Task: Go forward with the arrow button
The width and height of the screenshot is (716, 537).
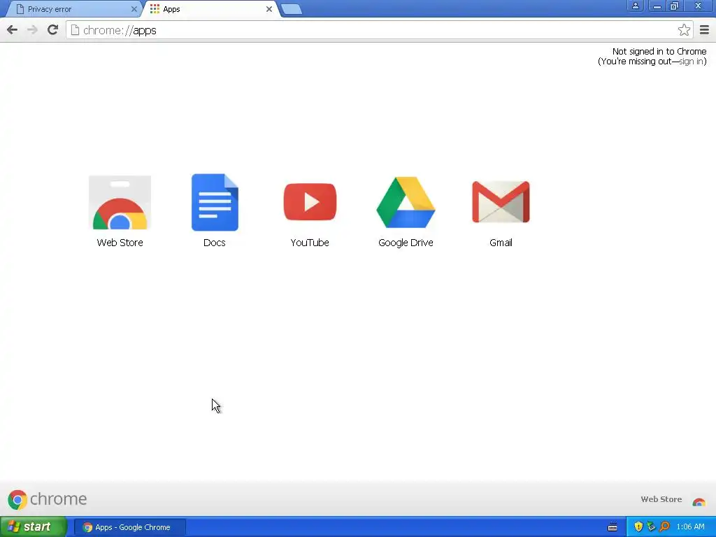Action: tap(32, 30)
